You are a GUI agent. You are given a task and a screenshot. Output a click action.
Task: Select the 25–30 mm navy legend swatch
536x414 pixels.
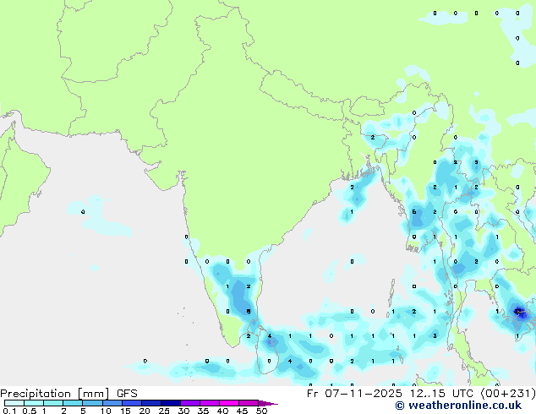[171, 403]
